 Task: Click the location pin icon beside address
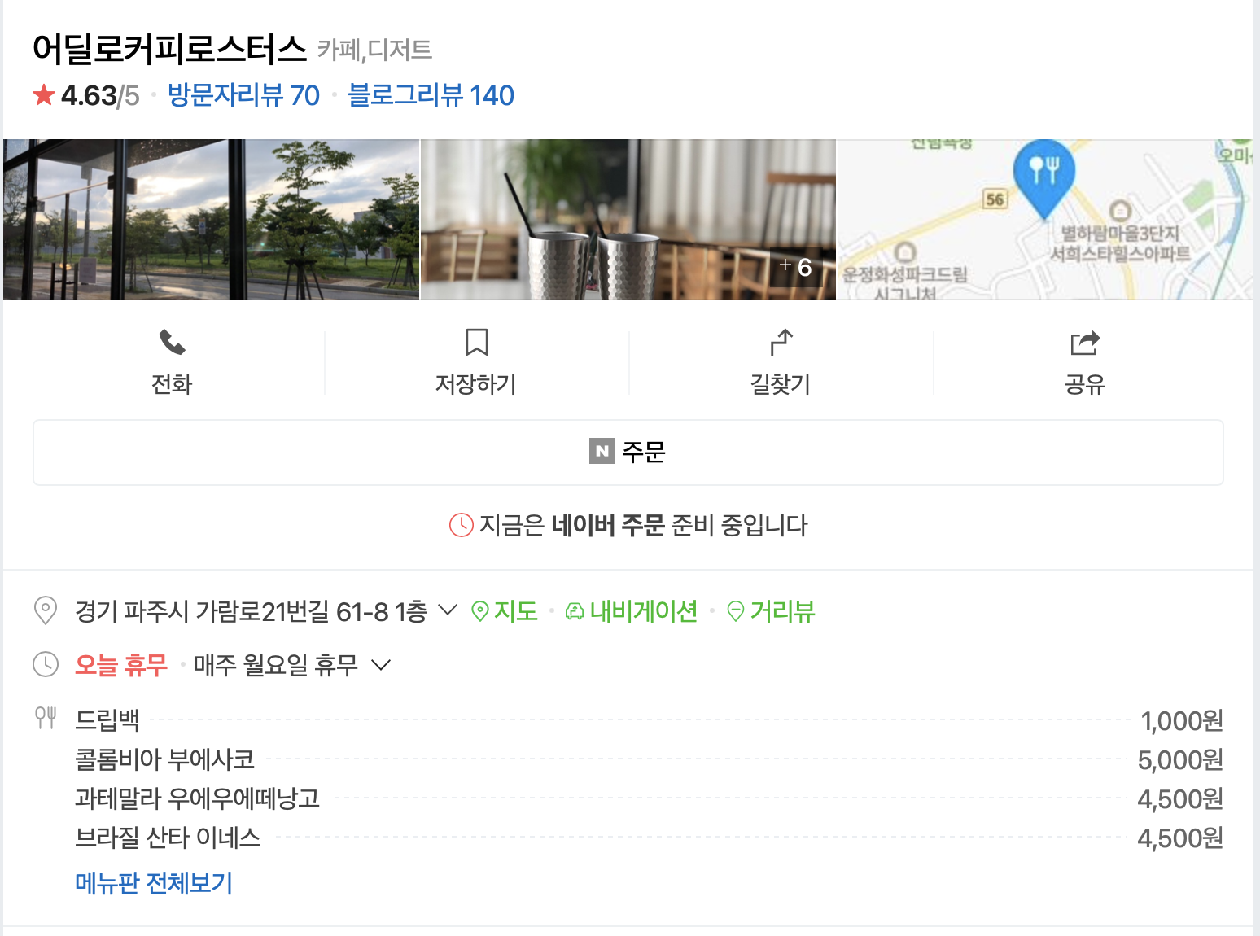46,610
